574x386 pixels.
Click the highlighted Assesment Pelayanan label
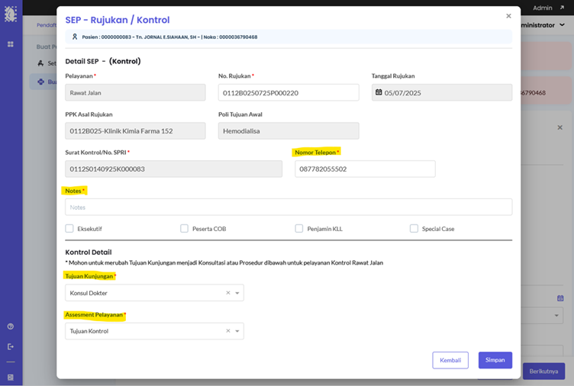(94, 314)
